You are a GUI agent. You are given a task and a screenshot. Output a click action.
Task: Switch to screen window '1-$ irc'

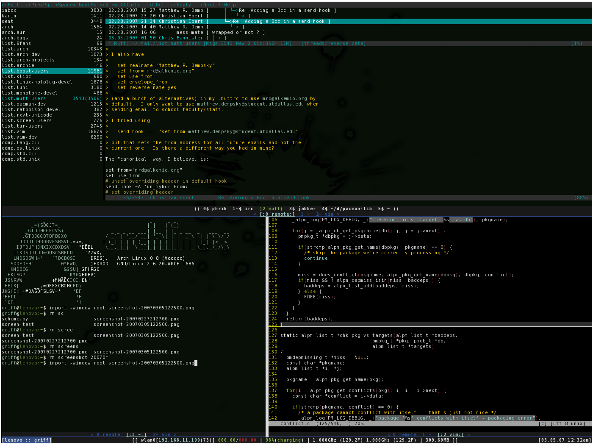(243, 209)
